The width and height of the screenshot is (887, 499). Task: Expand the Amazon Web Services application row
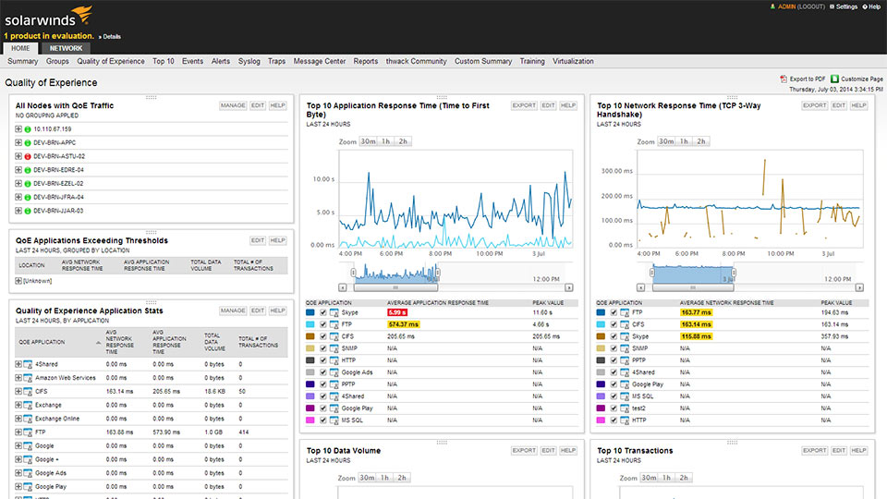(18, 378)
